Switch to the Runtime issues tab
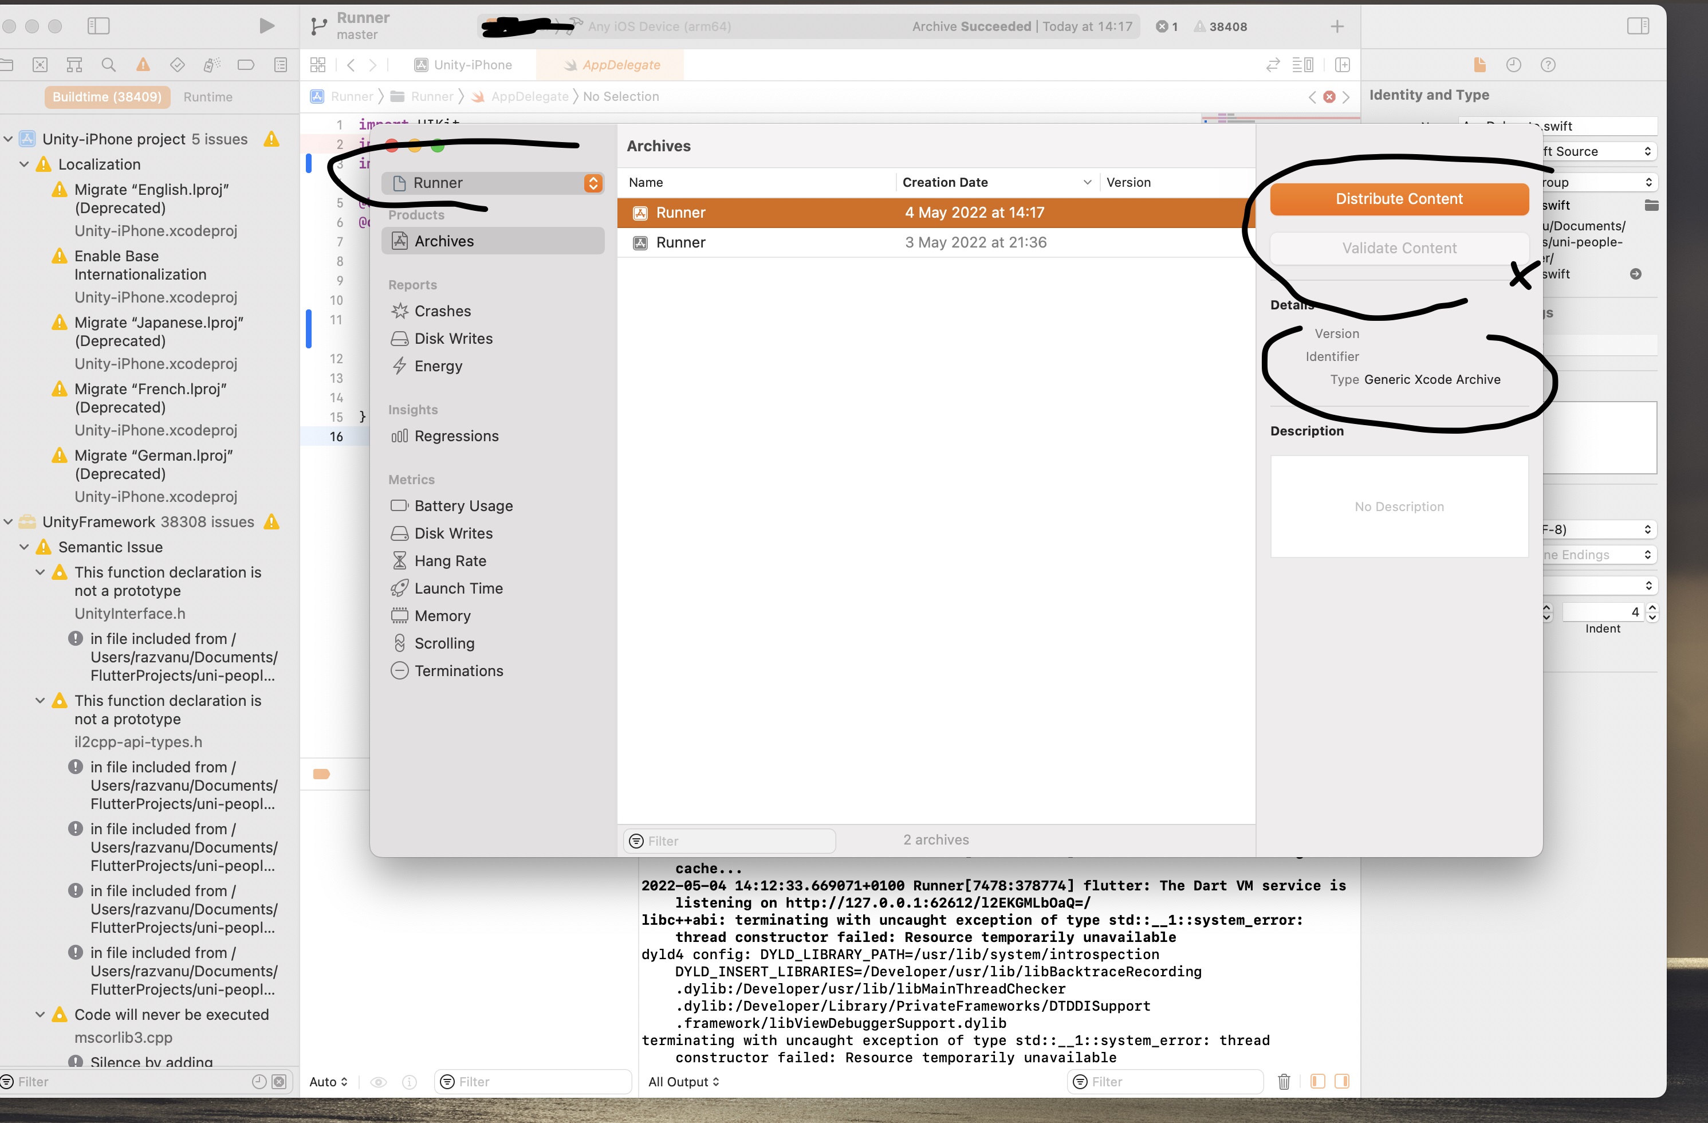The image size is (1708, 1123). pyautogui.click(x=208, y=97)
